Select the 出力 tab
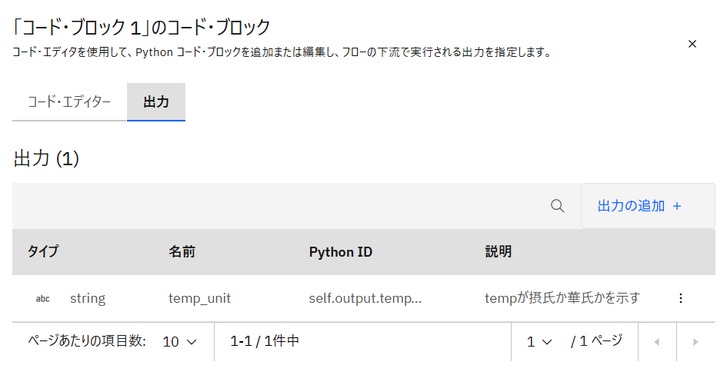Screen dimensions: 727x385 tap(156, 102)
